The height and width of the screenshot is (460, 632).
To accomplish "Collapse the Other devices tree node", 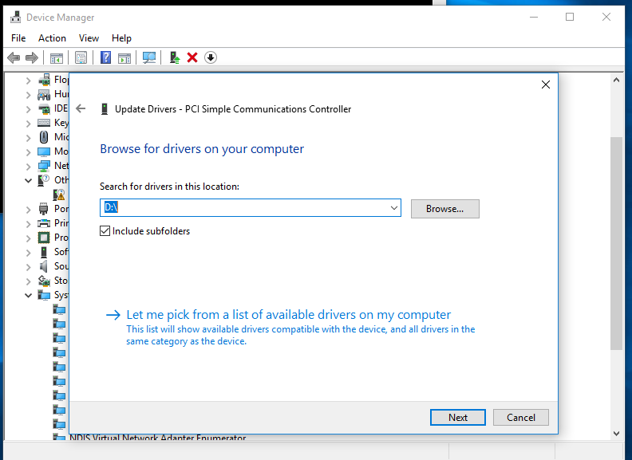I will click(x=29, y=181).
